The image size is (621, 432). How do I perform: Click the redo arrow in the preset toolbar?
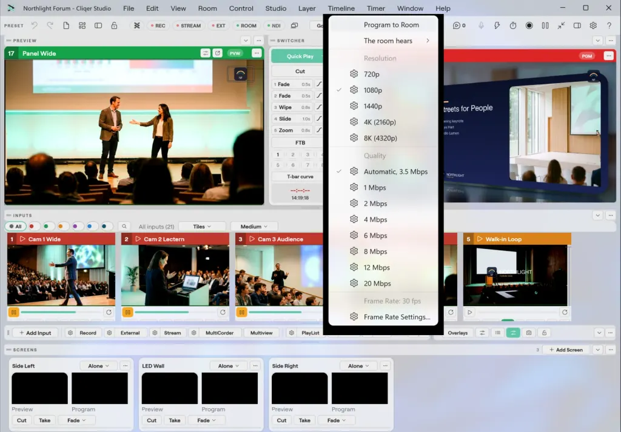point(50,25)
